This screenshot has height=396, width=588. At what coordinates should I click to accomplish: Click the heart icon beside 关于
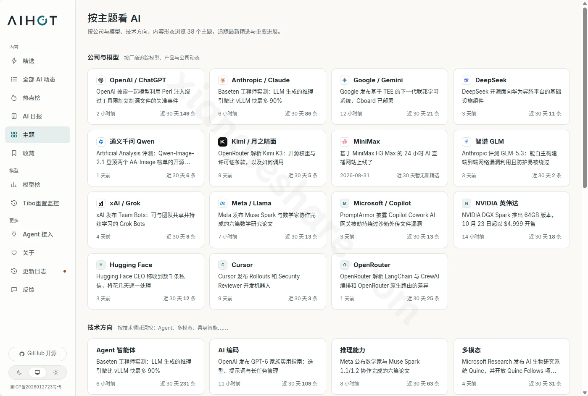pos(14,253)
